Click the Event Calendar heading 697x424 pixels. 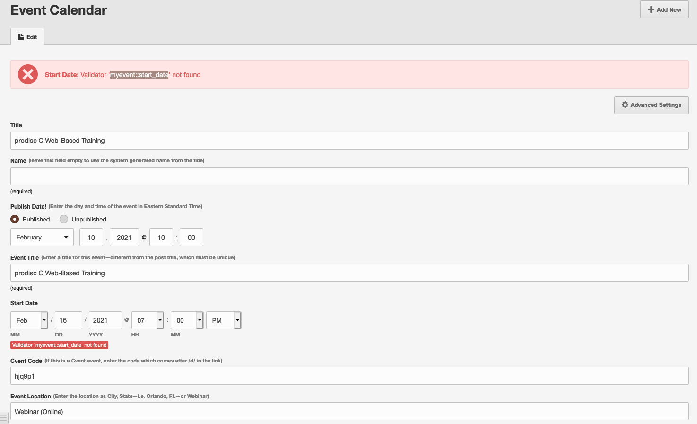point(59,10)
